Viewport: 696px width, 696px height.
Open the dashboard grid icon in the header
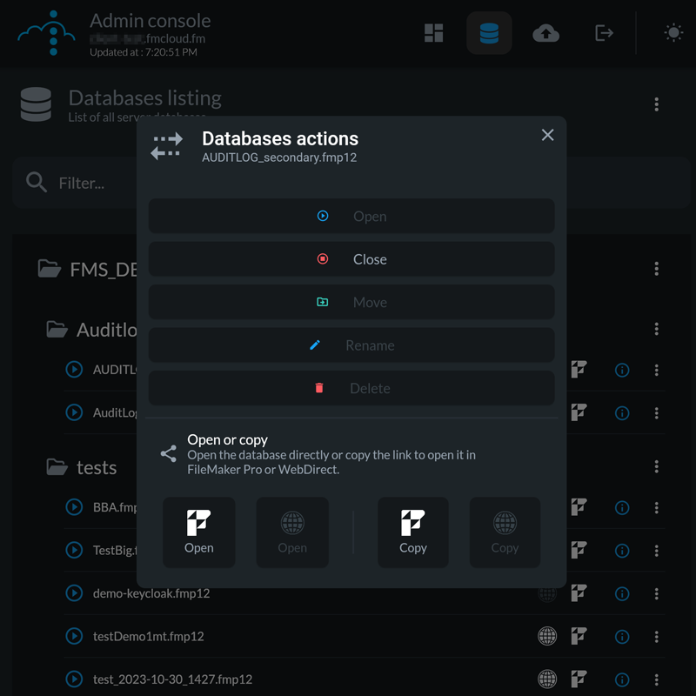(x=434, y=33)
